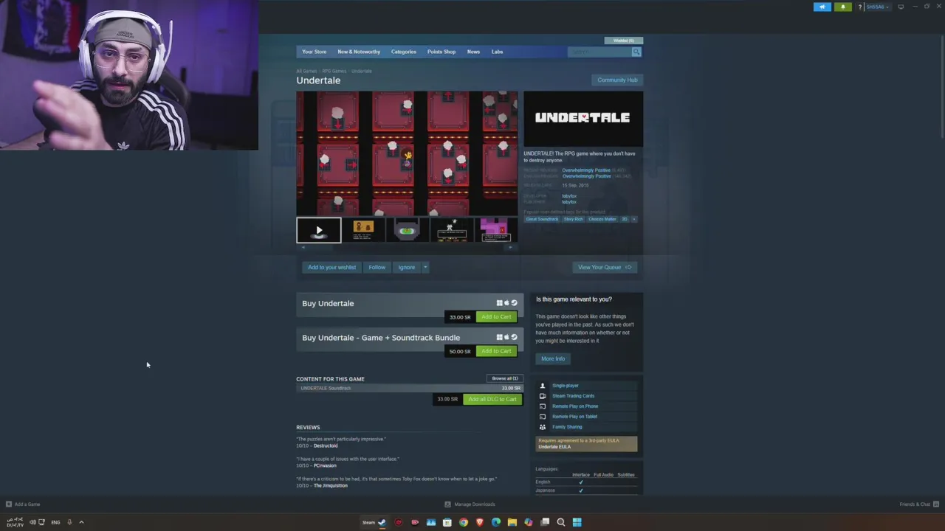The height and width of the screenshot is (531, 945).
Task: Click Browse all (1) DLC
Action: click(x=505, y=378)
